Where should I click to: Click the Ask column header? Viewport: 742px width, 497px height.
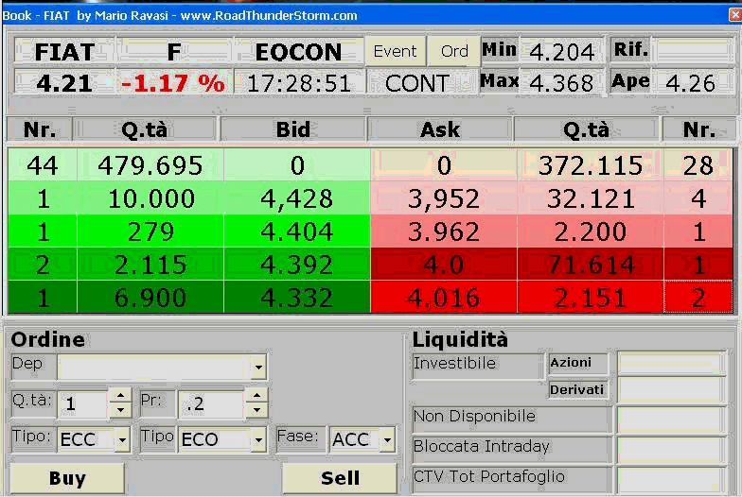point(440,129)
